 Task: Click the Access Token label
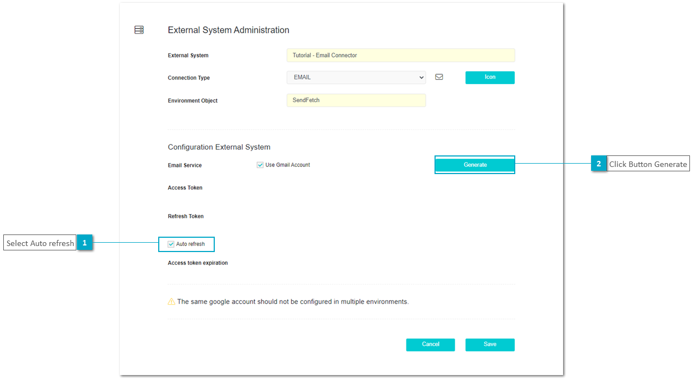(185, 188)
